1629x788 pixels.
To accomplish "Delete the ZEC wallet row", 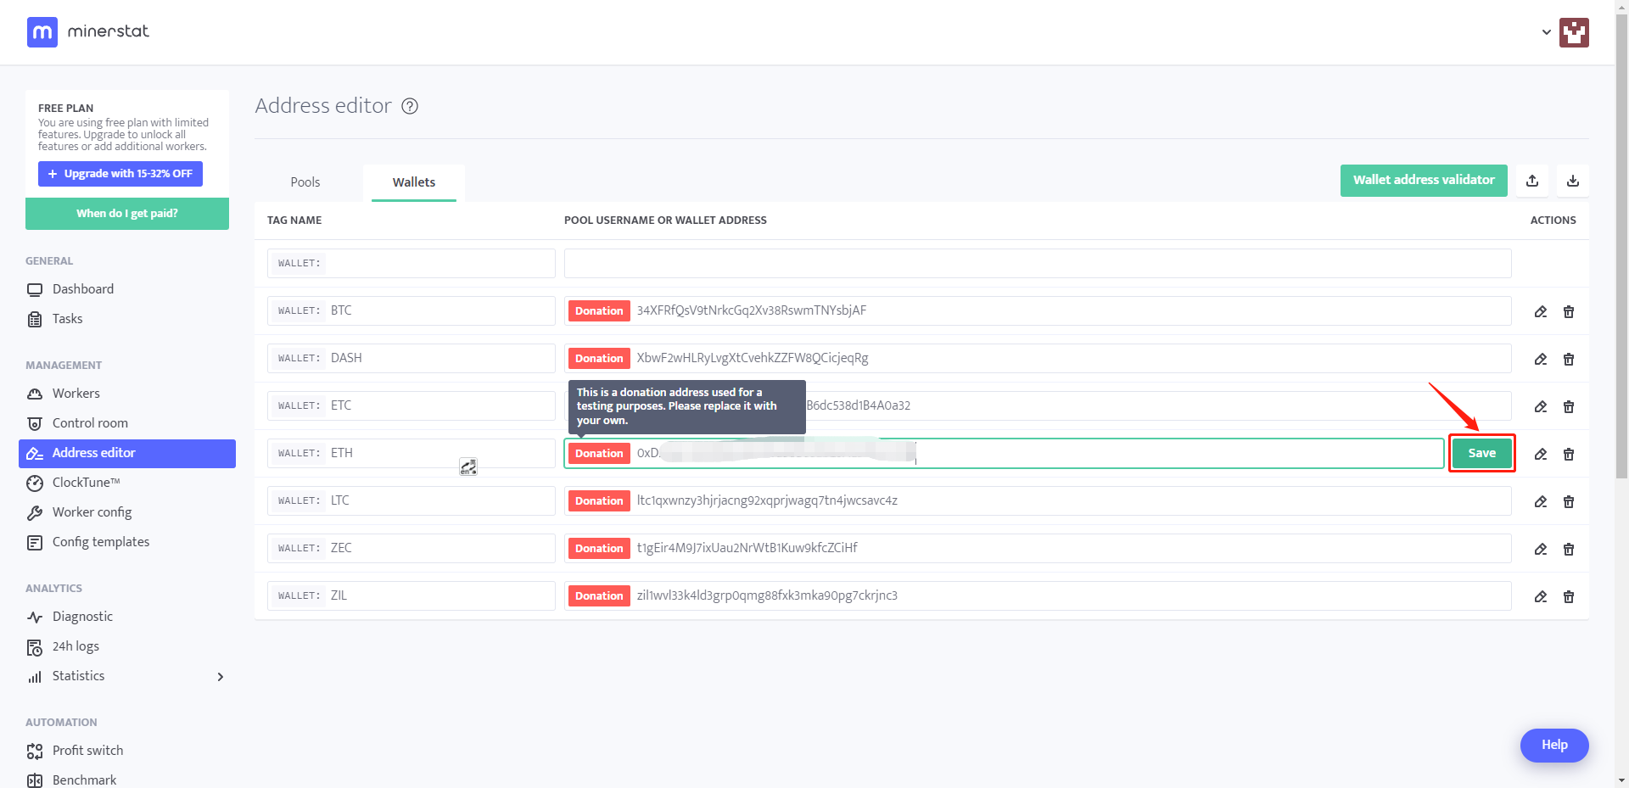I will [1569, 549].
